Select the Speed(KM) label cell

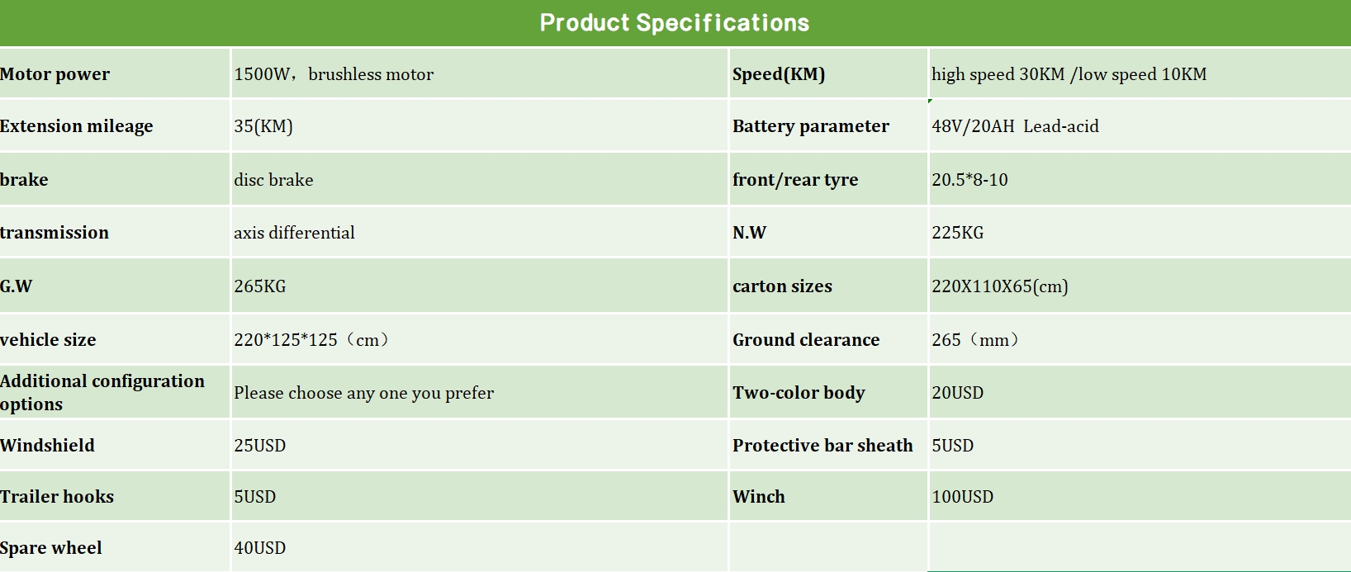(779, 74)
